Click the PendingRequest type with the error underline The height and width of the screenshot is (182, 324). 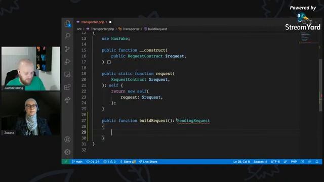click(193, 120)
